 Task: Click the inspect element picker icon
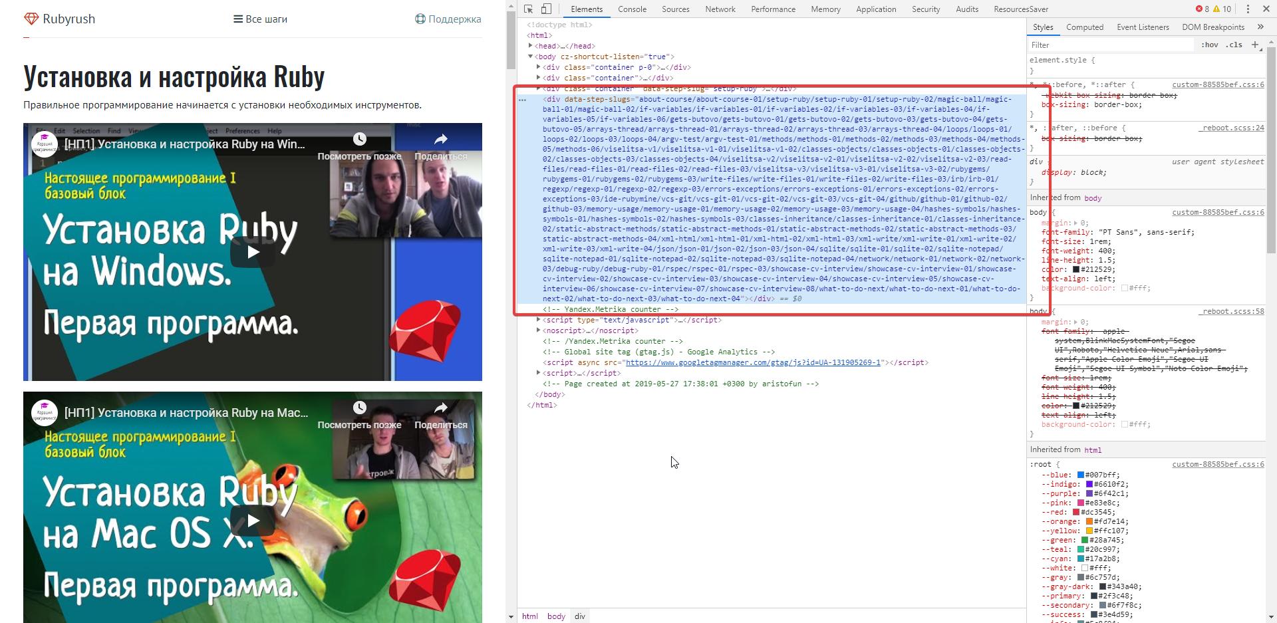(x=528, y=9)
